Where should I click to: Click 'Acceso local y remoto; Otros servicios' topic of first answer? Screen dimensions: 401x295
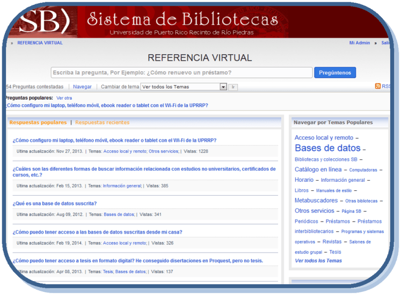(141, 151)
